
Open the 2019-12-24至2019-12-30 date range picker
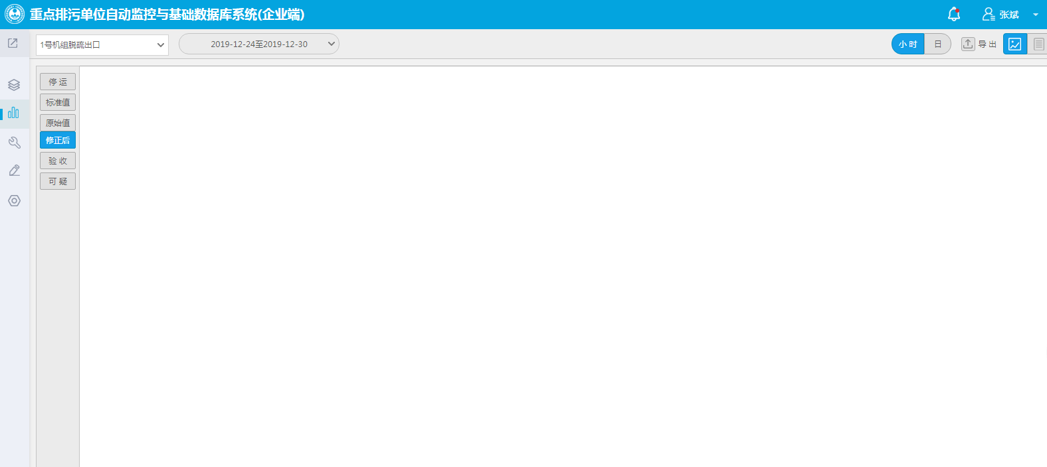click(x=259, y=44)
